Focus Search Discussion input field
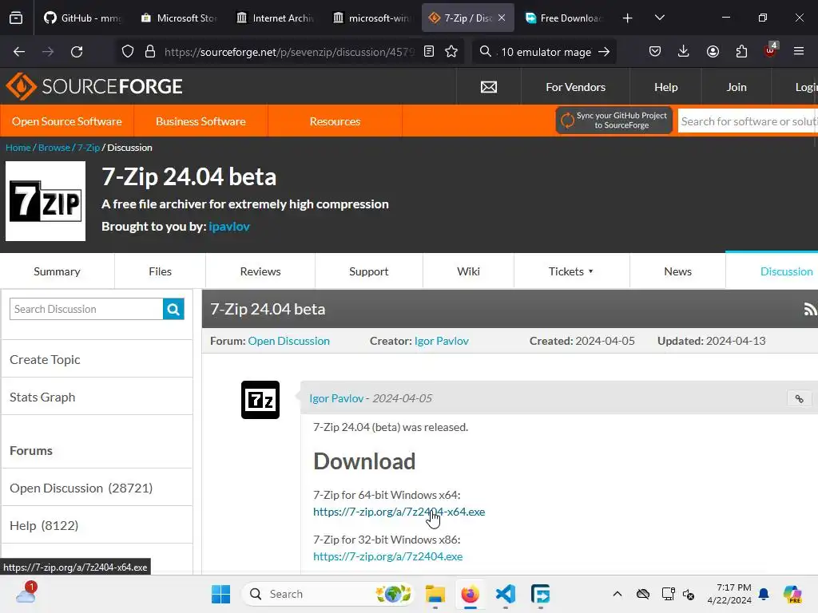Image resolution: width=818 pixels, height=613 pixels. [x=86, y=309]
